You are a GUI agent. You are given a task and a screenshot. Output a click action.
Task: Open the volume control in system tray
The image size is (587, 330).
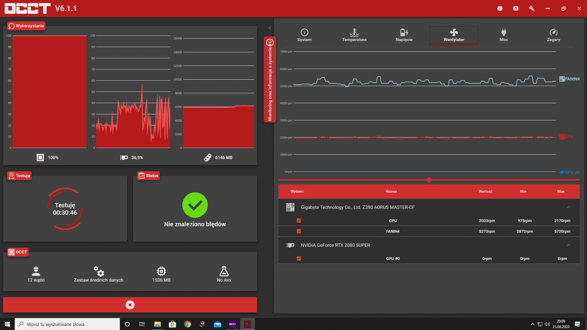click(547, 324)
